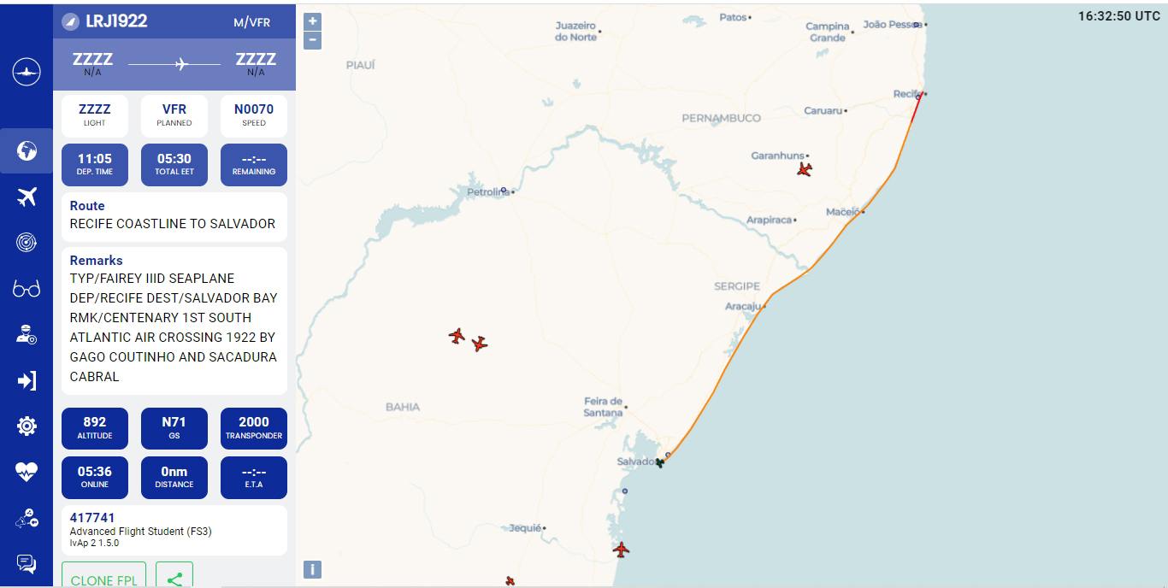Share the flight with share icon button

coord(174,577)
